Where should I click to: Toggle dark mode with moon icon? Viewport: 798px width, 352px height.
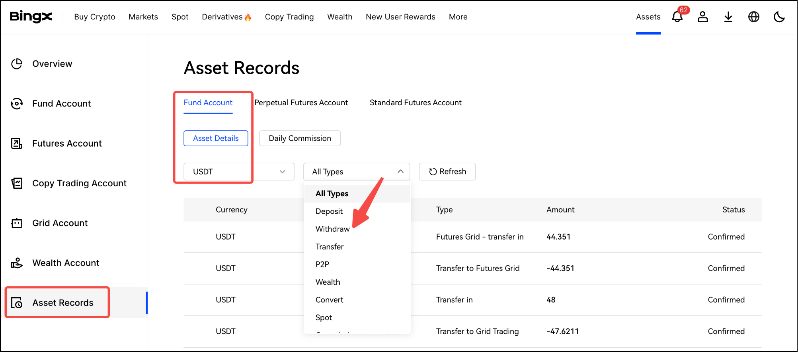[779, 17]
